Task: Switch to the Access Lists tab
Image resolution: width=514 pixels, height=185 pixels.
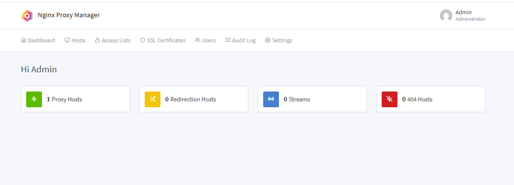Action: (x=113, y=40)
